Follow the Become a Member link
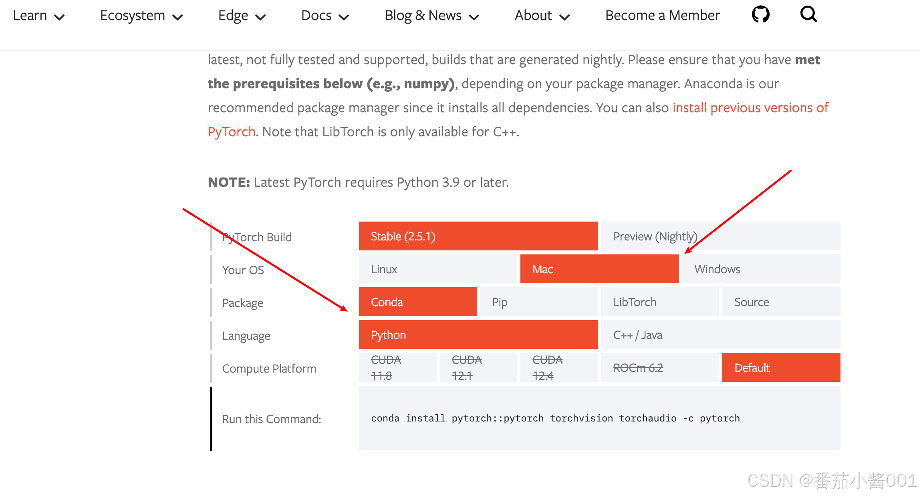919x496 pixels. pos(663,15)
